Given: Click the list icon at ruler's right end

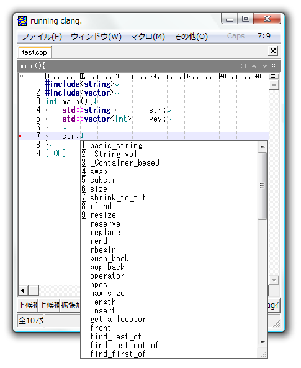Looking at the screenshot, I should (x=273, y=76).
